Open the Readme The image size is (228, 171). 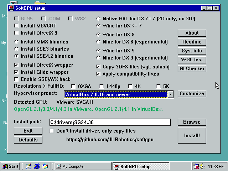(x=192, y=42)
